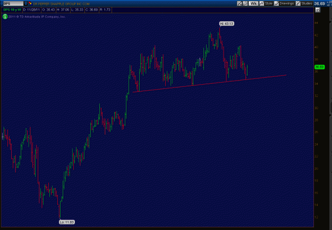Click the DPS symbol entry field

tap(13, 4)
